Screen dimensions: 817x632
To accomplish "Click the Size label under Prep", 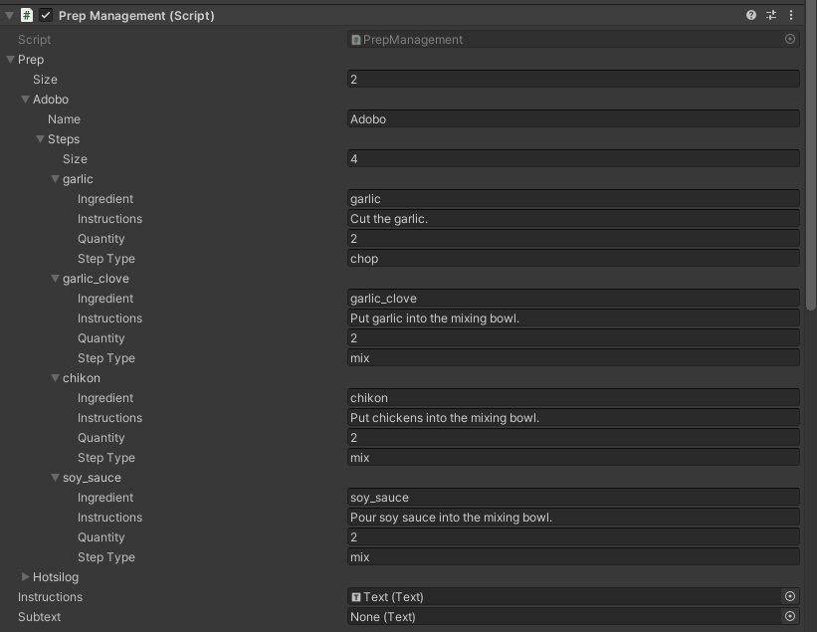I will coord(46,80).
